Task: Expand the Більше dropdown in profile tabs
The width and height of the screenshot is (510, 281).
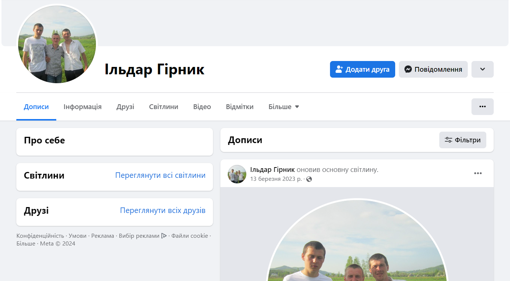Action: (x=284, y=107)
